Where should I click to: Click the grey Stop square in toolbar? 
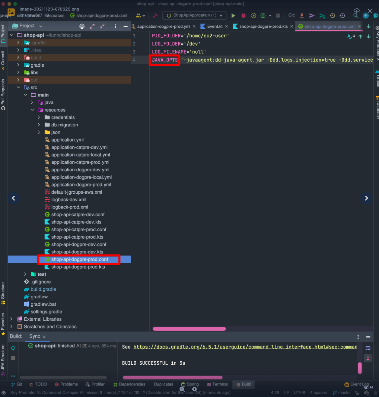point(278,15)
